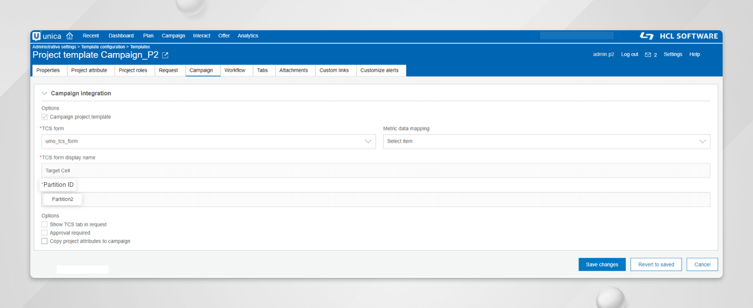
Task: Click the HCL Software logo
Action: pos(679,36)
